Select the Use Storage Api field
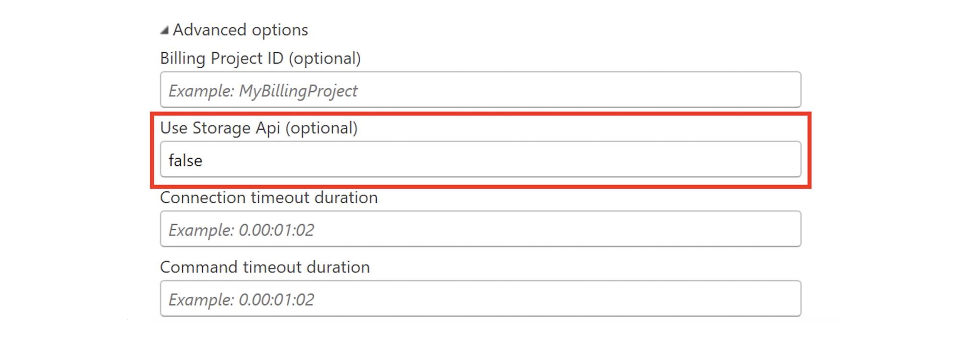 480,160
